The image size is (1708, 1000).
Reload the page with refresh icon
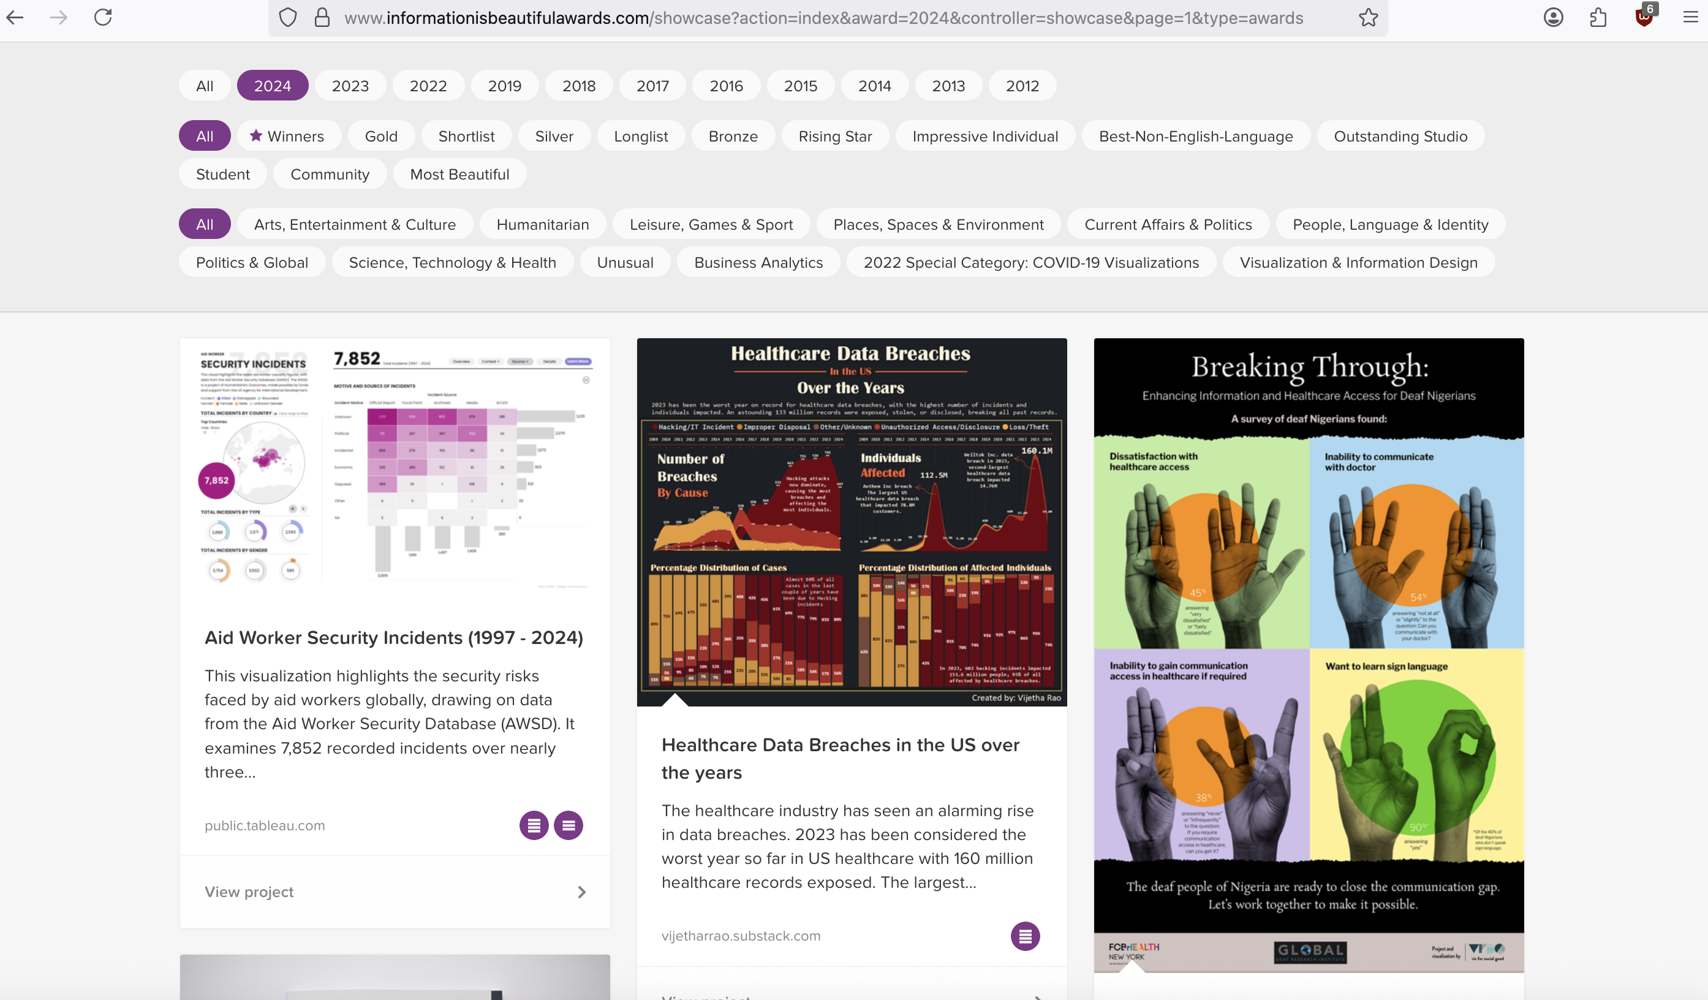click(103, 18)
